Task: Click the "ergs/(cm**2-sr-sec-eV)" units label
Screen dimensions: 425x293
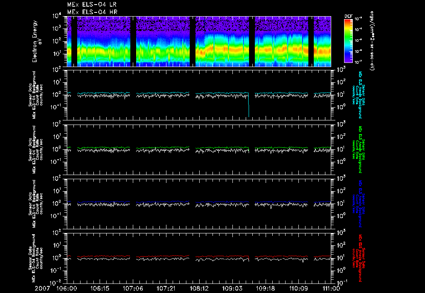Action: click(x=372, y=41)
